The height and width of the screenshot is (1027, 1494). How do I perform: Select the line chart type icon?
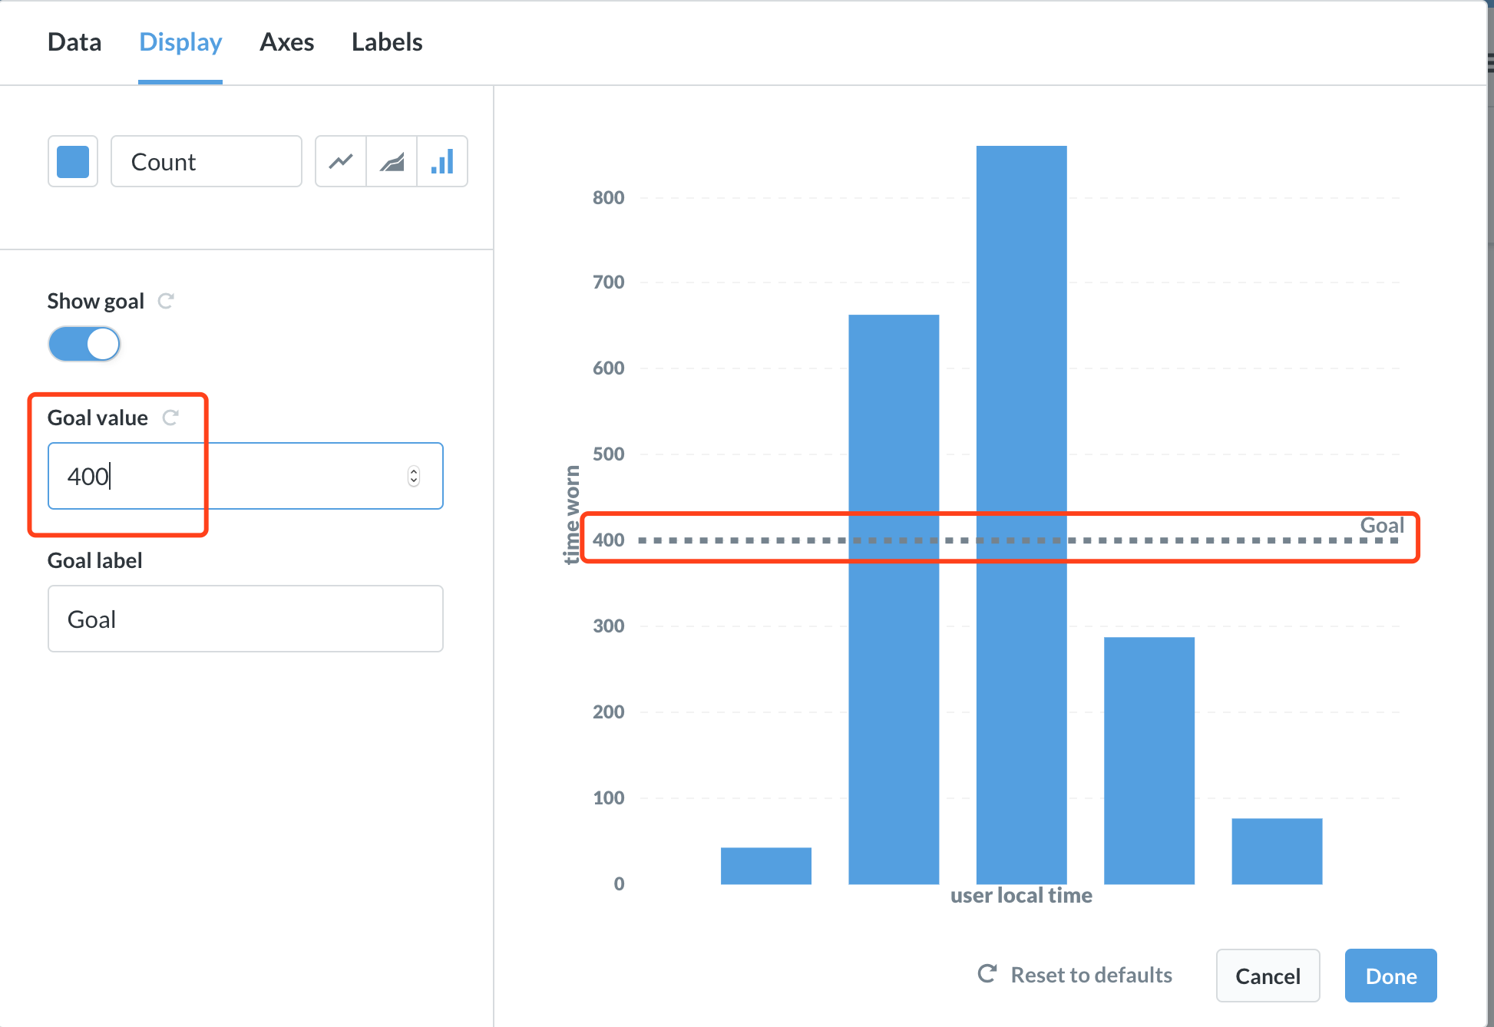point(341,161)
